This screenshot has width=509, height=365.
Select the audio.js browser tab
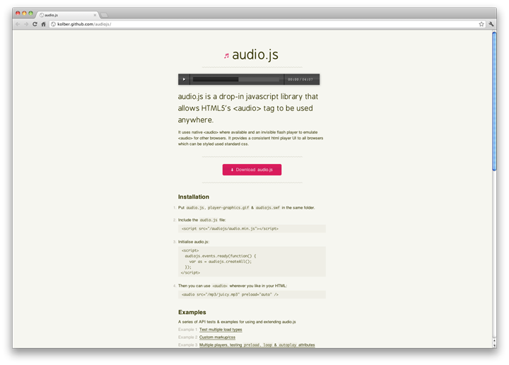point(68,15)
